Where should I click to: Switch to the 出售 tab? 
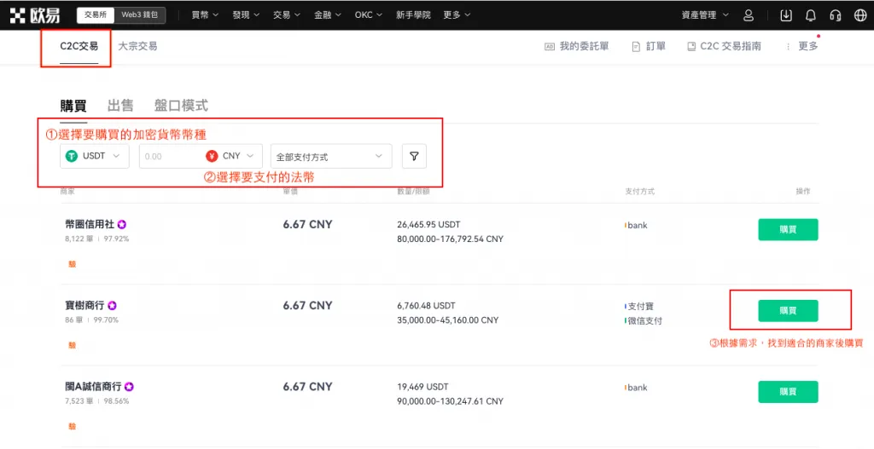point(120,106)
